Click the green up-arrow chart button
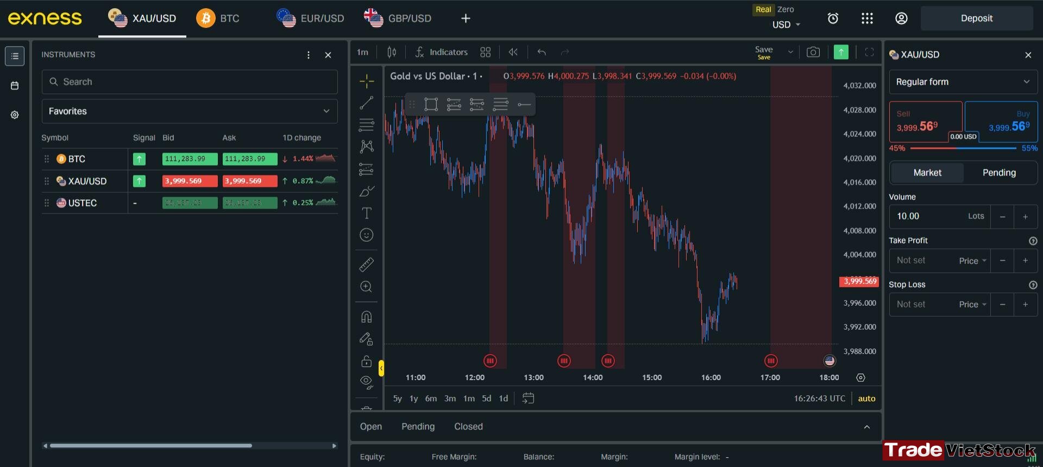Image resolution: width=1043 pixels, height=467 pixels. click(841, 52)
